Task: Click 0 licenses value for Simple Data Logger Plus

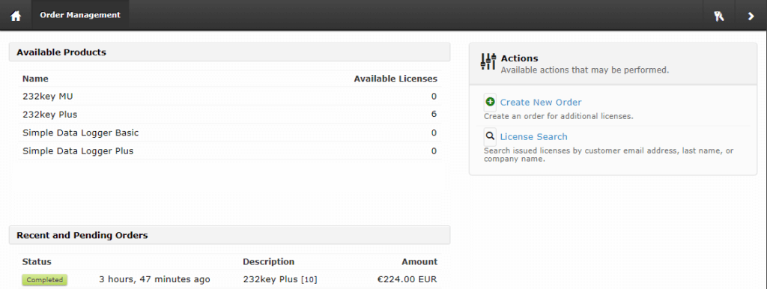Action: point(434,151)
